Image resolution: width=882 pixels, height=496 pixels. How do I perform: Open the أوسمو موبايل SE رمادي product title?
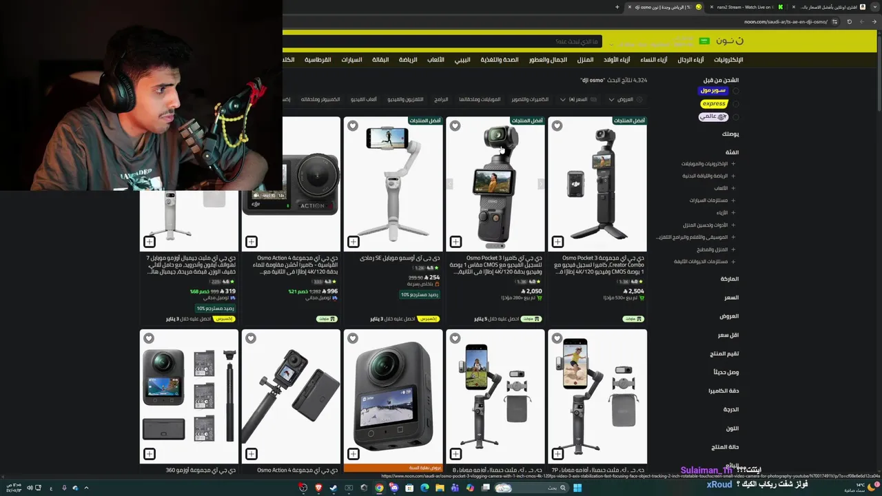[400, 258]
